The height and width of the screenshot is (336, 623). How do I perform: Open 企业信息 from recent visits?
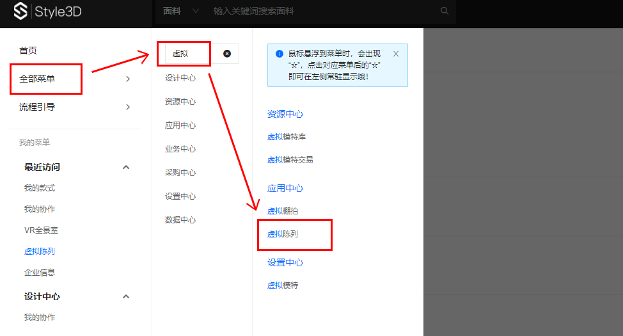click(40, 272)
